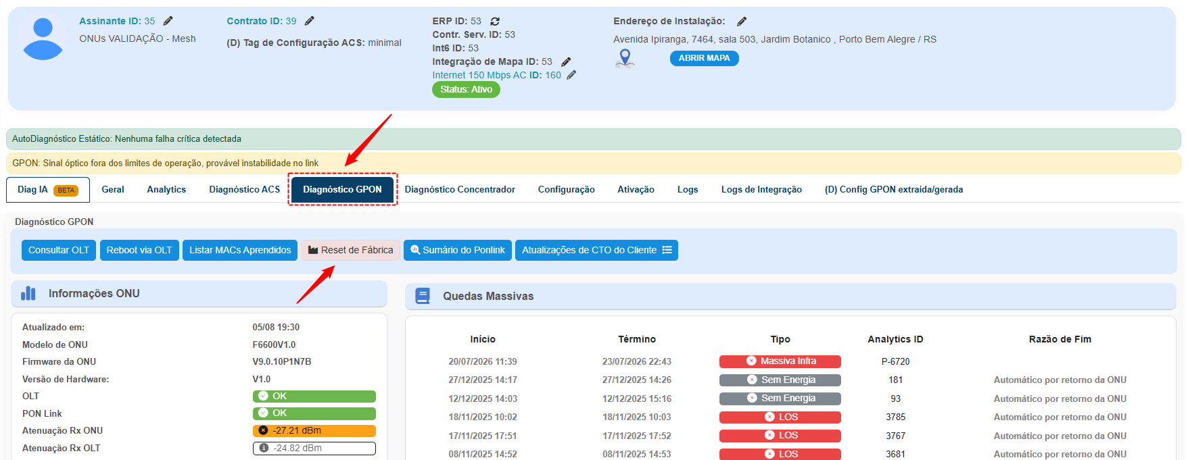Click the Quedas Massivas book icon
The height and width of the screenshot is (460, 1188).
(x=423, y=296)
